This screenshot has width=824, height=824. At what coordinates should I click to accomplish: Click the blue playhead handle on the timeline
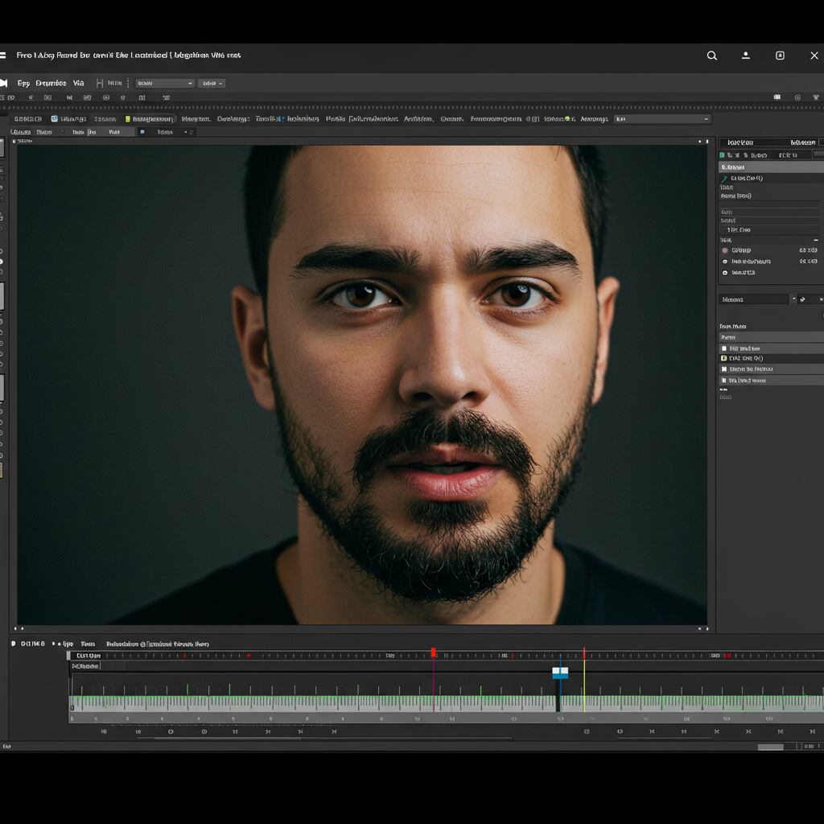coord(560,673)
